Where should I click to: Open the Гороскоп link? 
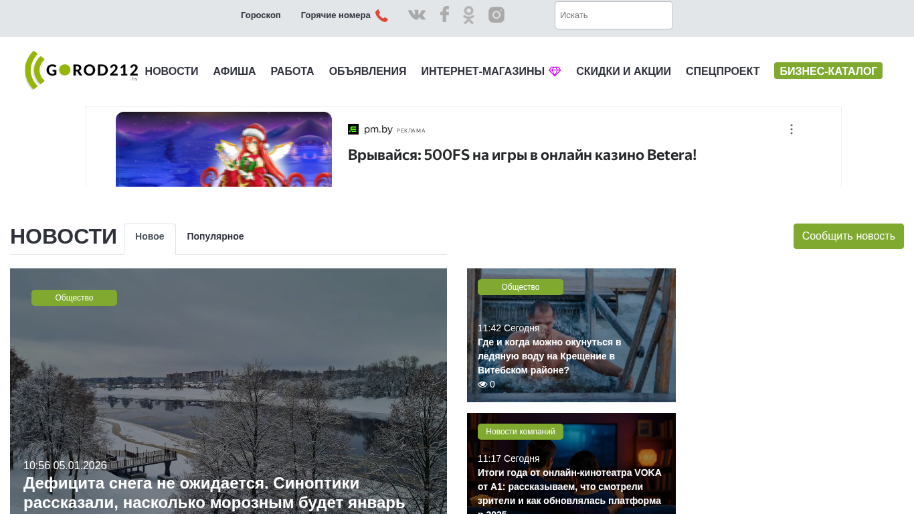point(261,15)
